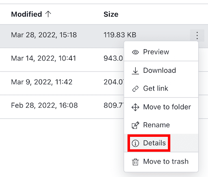The height and width of the screenshot is (177, 208).
Task: Click the pencil rename icon
Action: click(135, 125)
